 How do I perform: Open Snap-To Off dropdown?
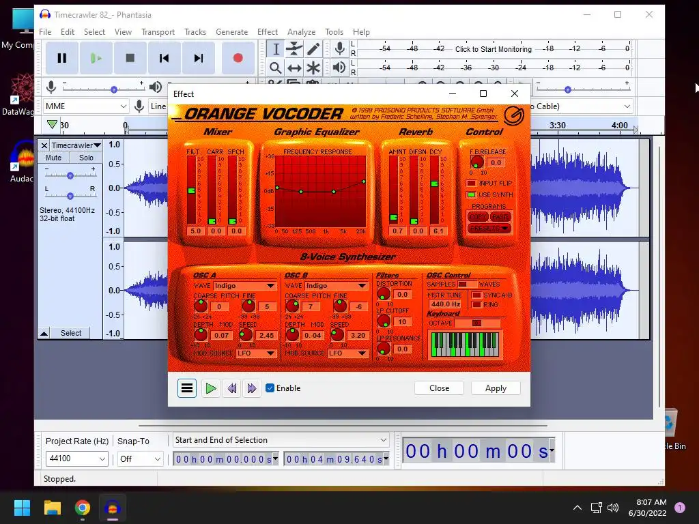coord(140,458)
